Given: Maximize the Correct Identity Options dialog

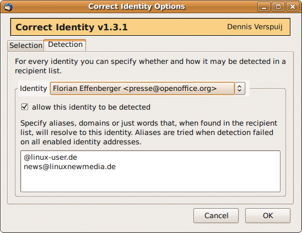Looking at the screenshot, I should click(x=278, y=7).
